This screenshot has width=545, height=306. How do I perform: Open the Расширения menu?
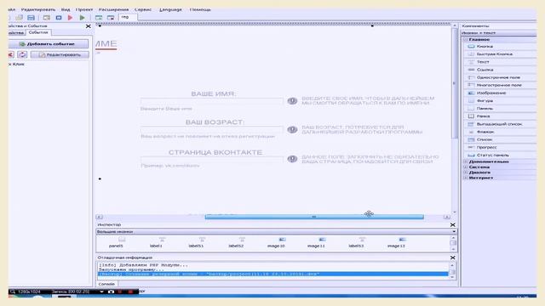click(x=113, y=9)
